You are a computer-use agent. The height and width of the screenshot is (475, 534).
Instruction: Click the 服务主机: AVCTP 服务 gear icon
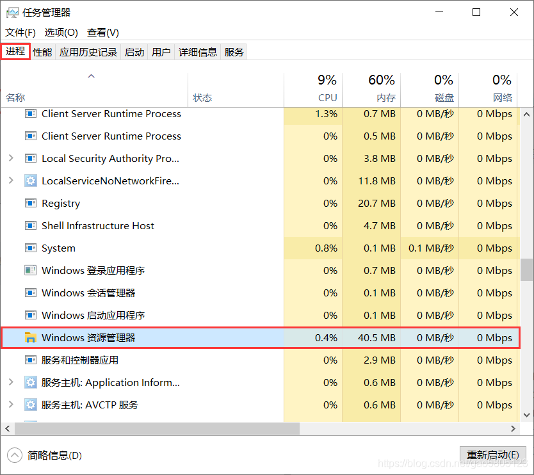pyautogui.click(x=30, y=405)
